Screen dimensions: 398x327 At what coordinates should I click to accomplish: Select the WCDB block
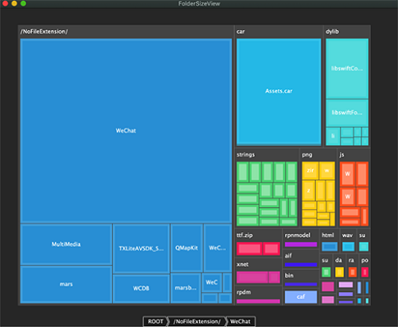point(141,289)
